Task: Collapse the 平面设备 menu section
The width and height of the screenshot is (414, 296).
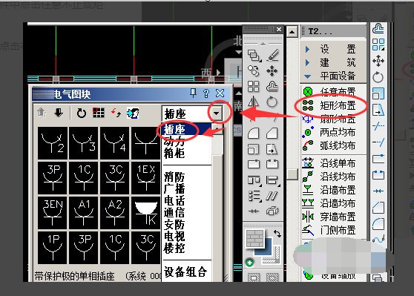Action: pos(333,76)
